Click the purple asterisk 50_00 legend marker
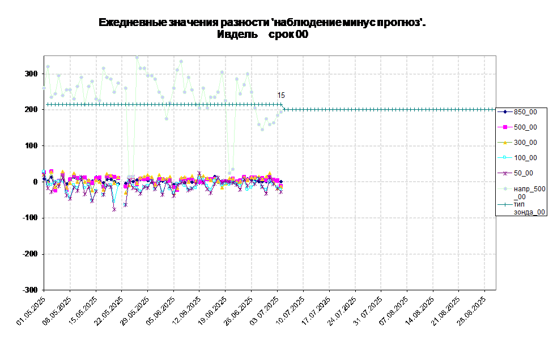The width and height of the screenshot is (553, 339). [x=505, y=173]
